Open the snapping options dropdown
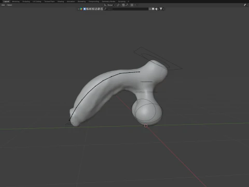This screenshot has height=187, width=249. [x=127, y=5]
